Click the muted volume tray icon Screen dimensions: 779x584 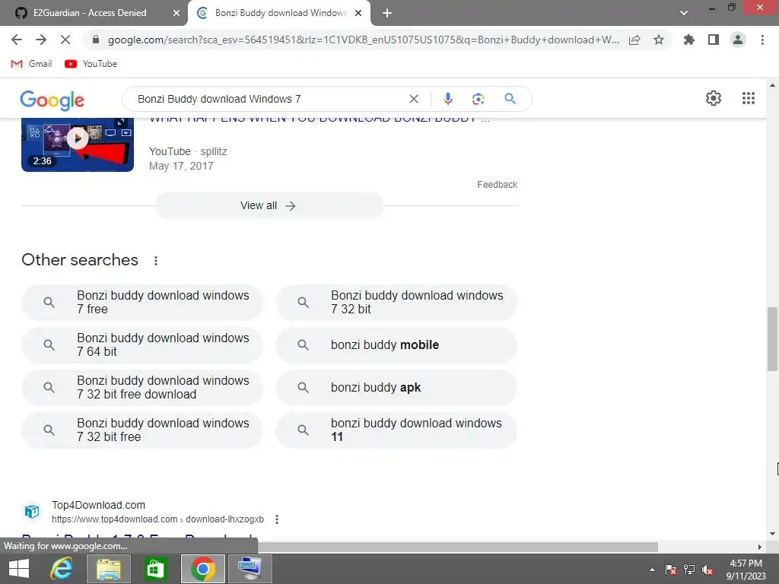[x=707, y=570]
